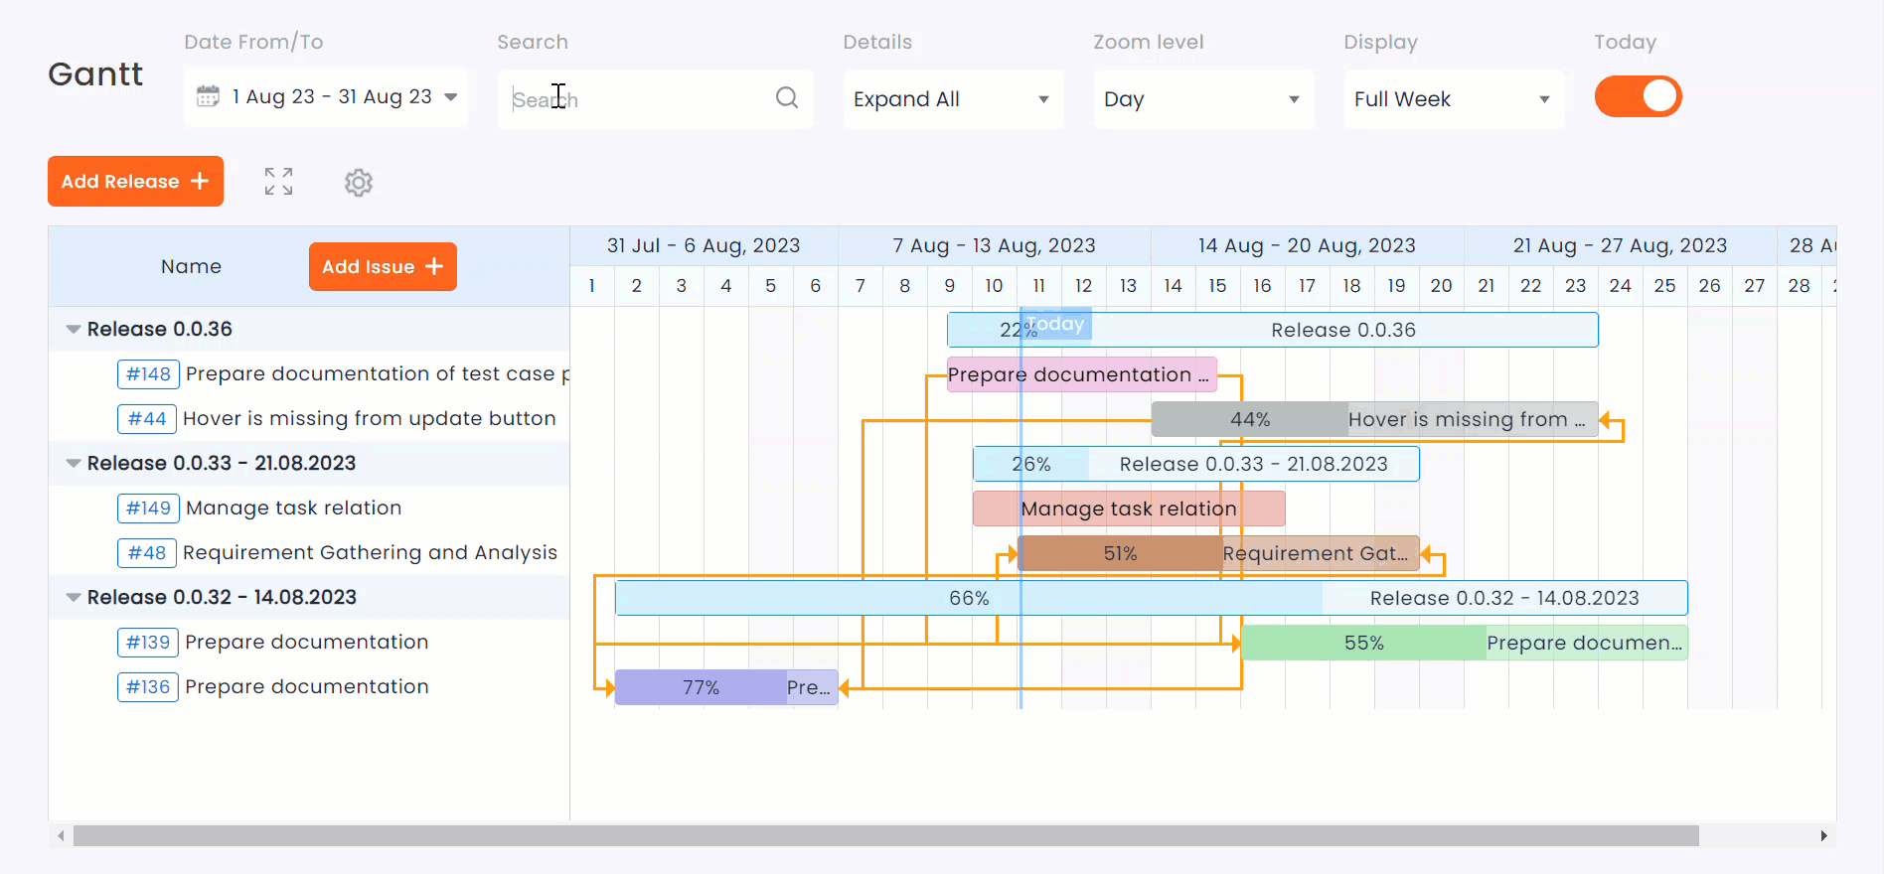Collapse the Release 0.0.36 group

[73, 330]
